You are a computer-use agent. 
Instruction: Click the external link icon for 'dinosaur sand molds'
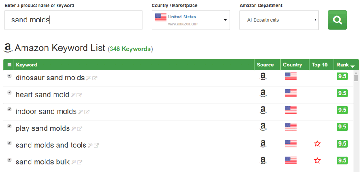click(x=94, y=78)
